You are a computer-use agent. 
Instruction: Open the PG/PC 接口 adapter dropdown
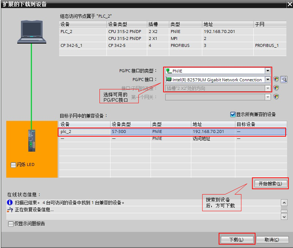coord(268,79)
